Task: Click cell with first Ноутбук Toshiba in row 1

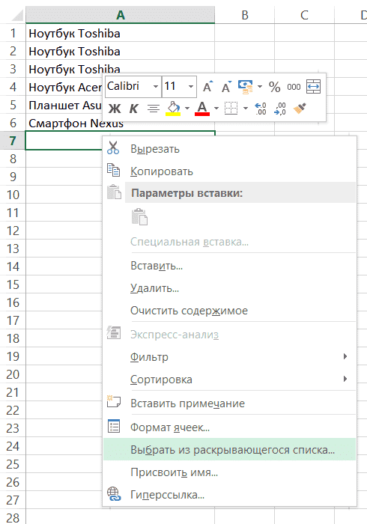Action: point(121,33)
